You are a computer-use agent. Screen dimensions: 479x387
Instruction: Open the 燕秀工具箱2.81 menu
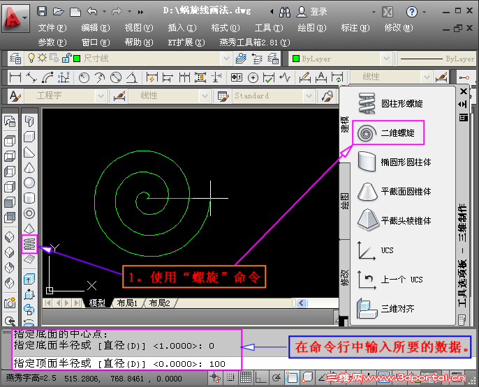(x=254, y=43)
